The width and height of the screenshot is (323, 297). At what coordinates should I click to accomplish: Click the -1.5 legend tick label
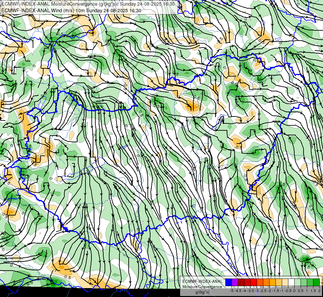coord(275,291)
